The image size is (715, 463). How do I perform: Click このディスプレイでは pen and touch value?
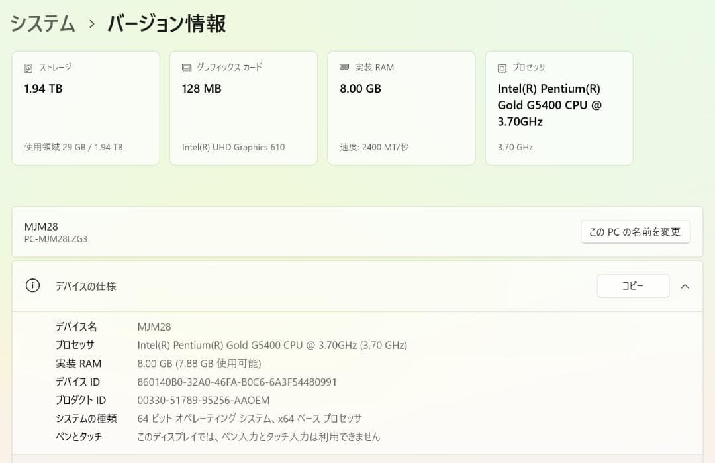pos(259,437)
